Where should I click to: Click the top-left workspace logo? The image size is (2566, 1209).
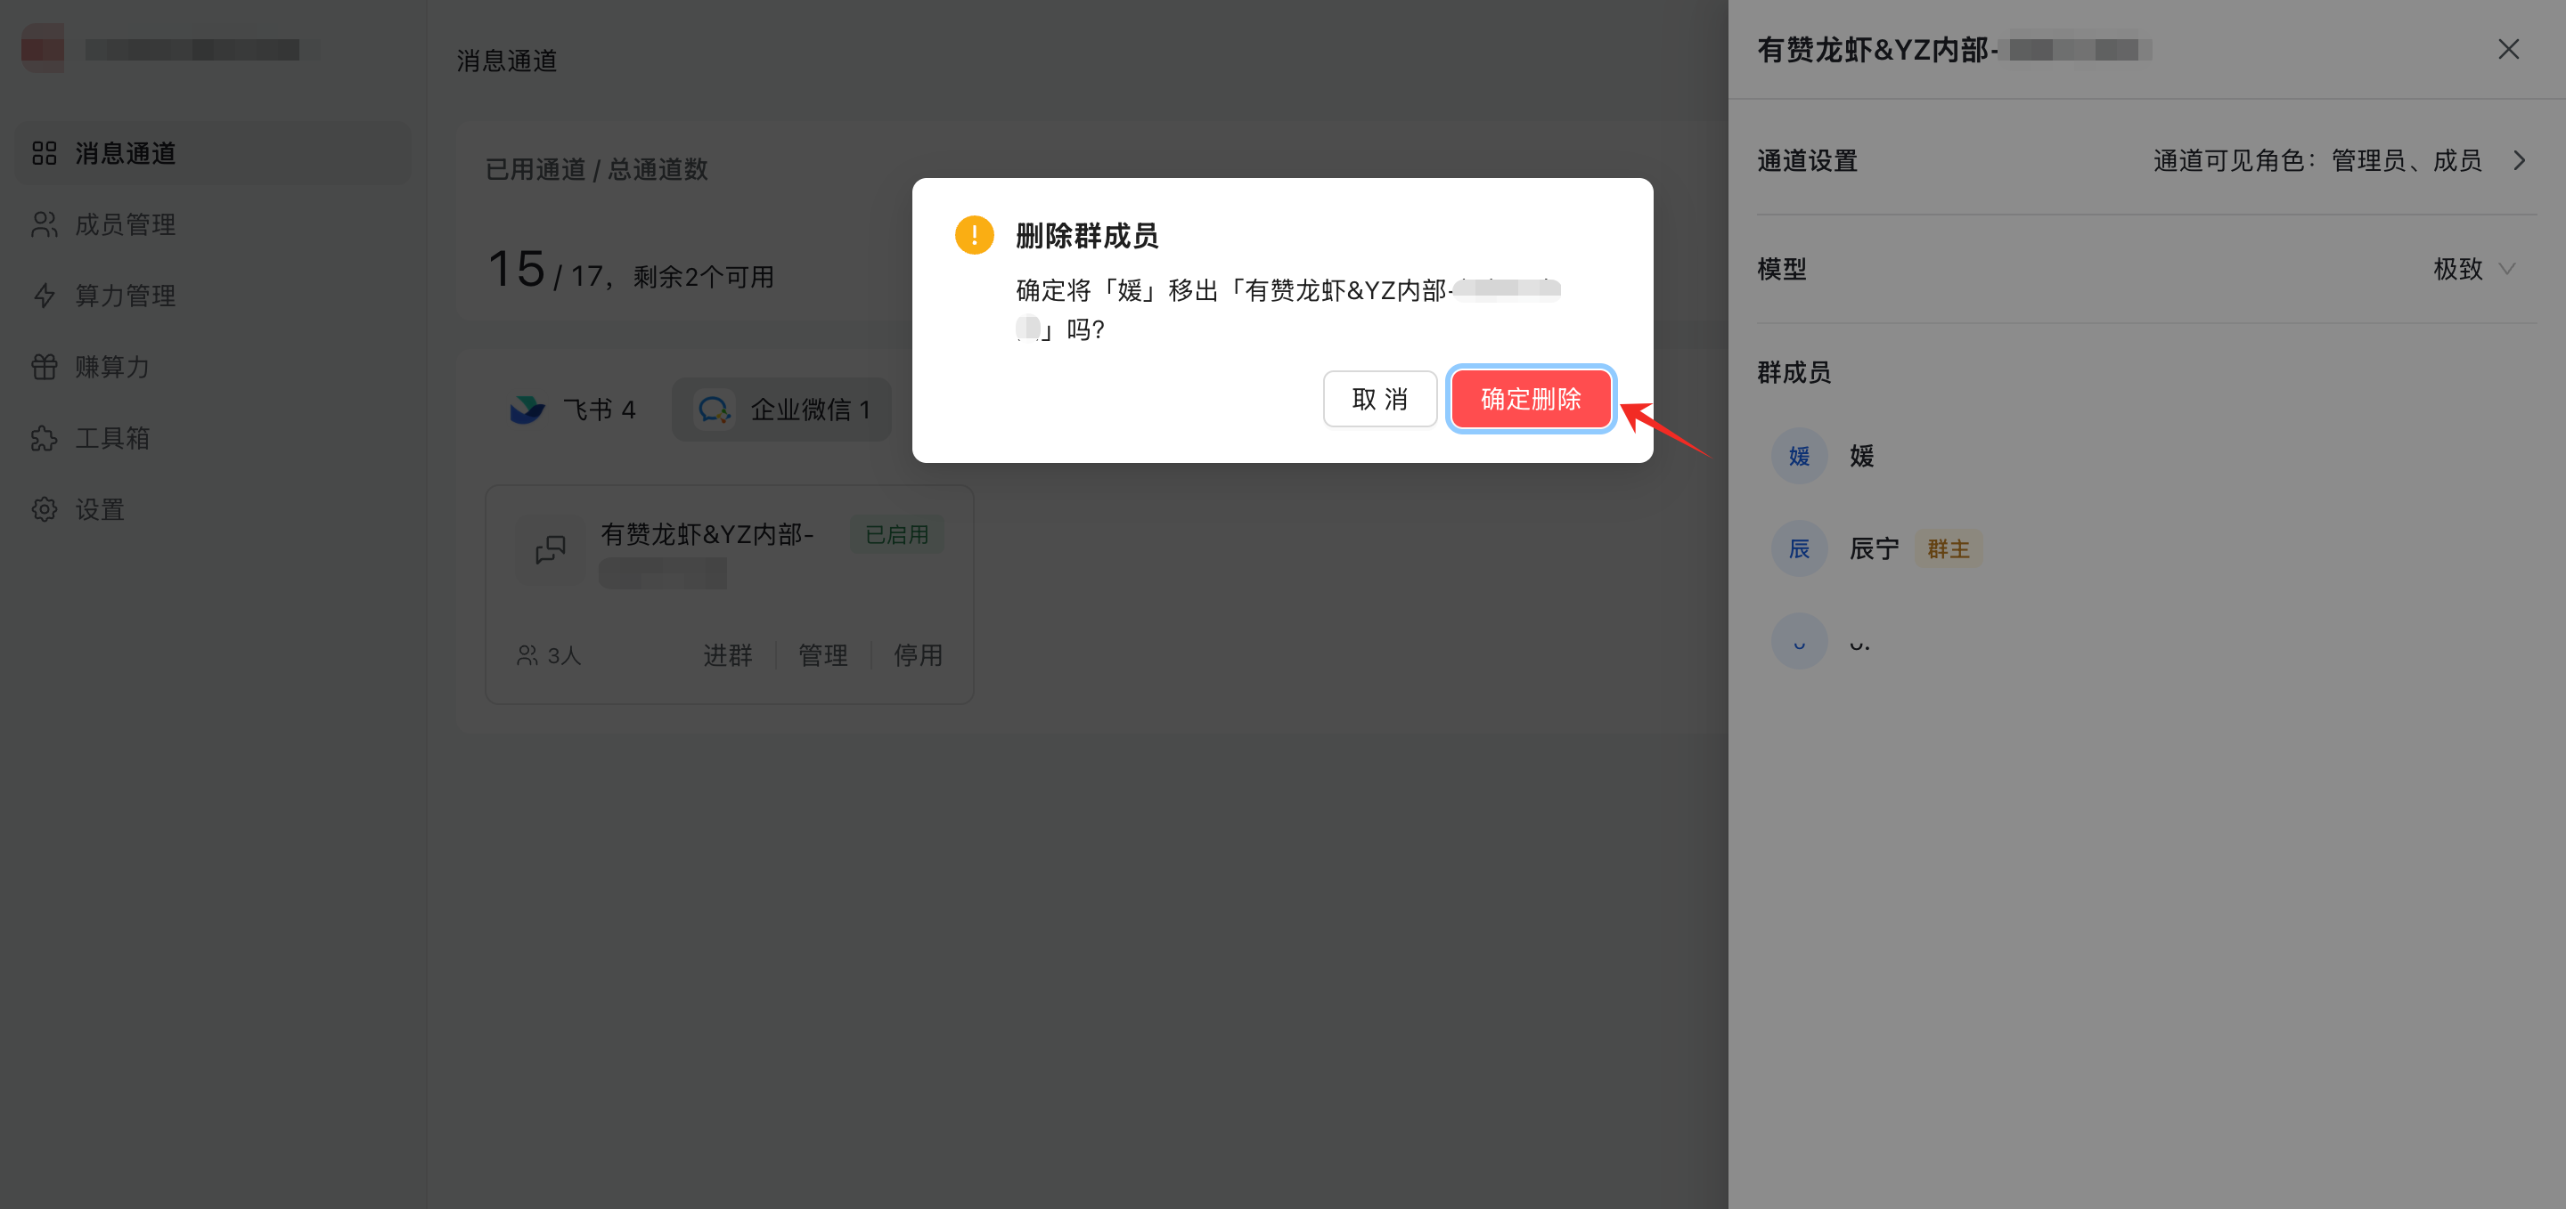[43, 50]
